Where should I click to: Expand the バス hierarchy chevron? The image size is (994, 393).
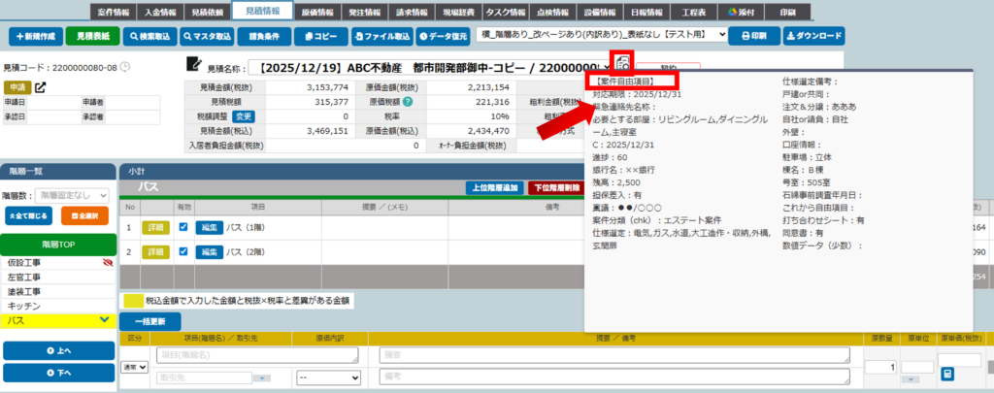(104, 318)
